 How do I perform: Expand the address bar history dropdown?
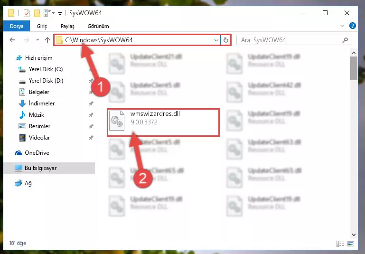click(216, 40)
